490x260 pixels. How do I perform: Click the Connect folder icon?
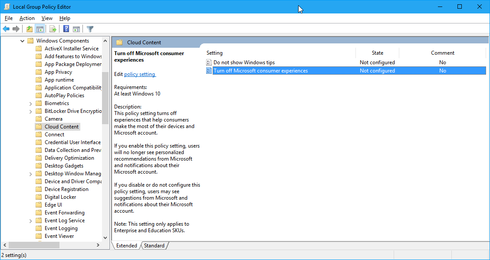pyautogui.click(x=39, y=135)
